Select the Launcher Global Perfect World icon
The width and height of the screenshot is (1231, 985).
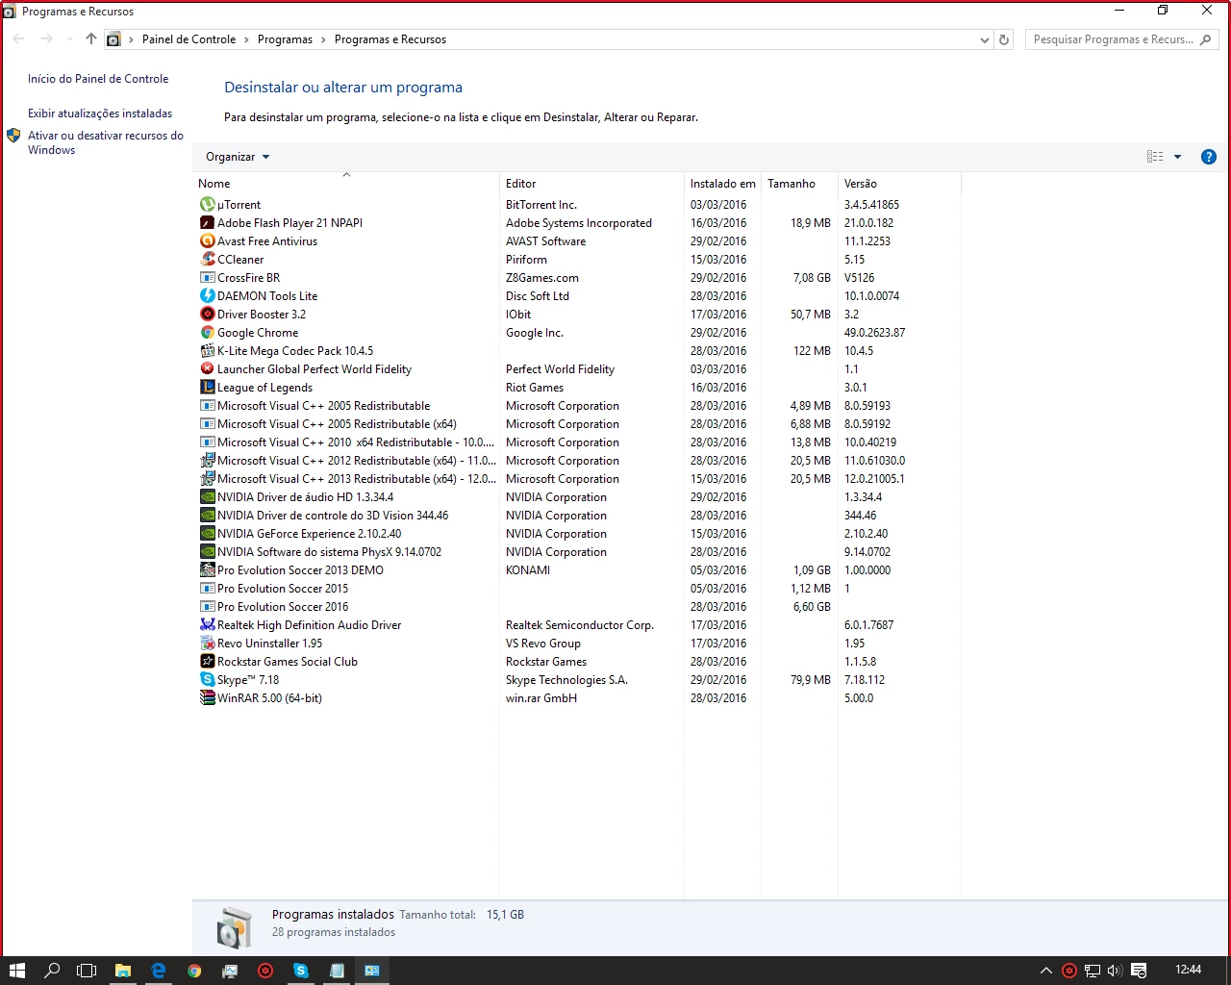point(207,369)
